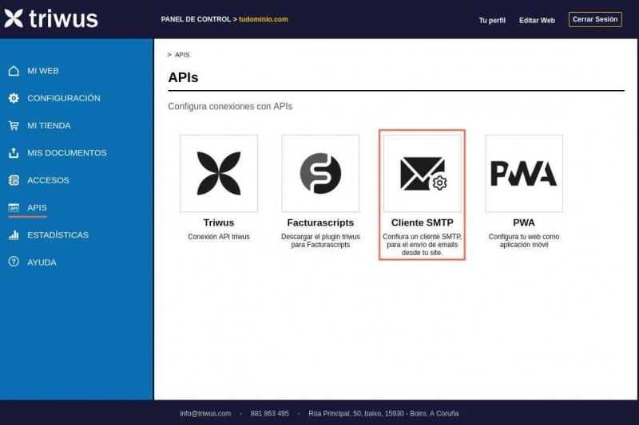Click the triwus logo in header
Viewport: 639px width, 425px height.
click(51, 19)
